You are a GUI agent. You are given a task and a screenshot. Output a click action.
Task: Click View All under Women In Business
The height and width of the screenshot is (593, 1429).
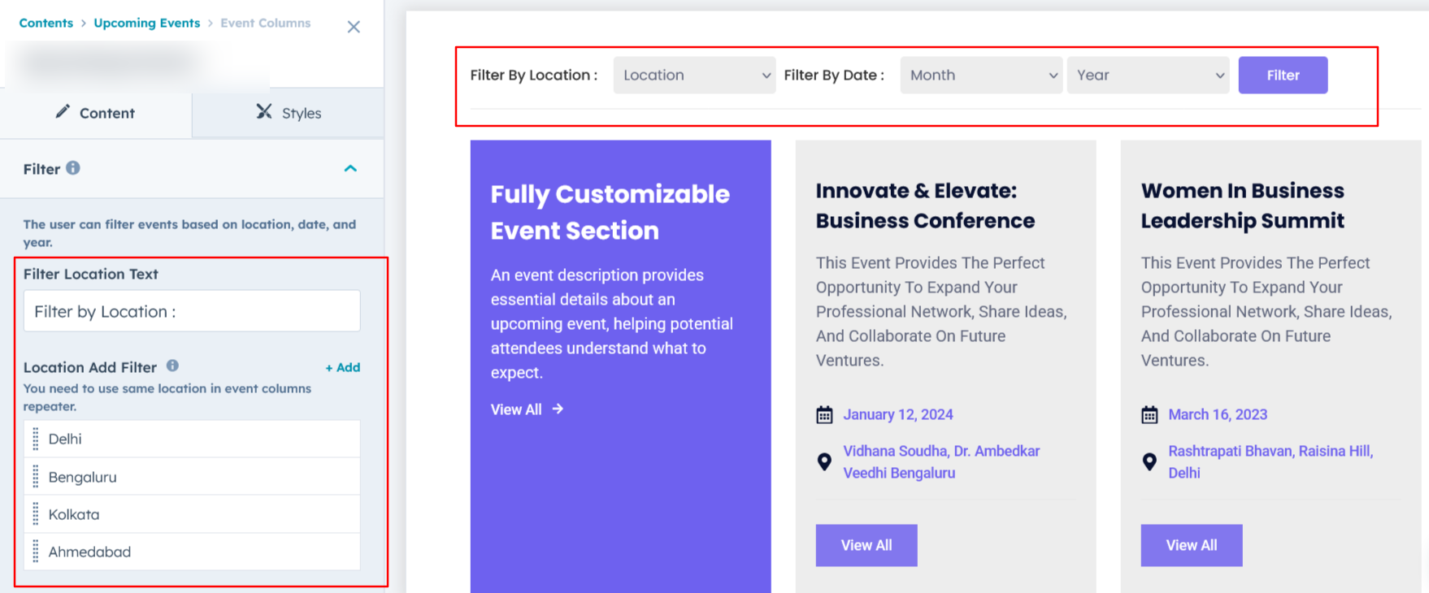1191,545
